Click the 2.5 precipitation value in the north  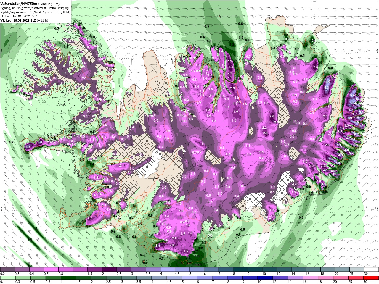pyautogui.click(x=229, y=61)
